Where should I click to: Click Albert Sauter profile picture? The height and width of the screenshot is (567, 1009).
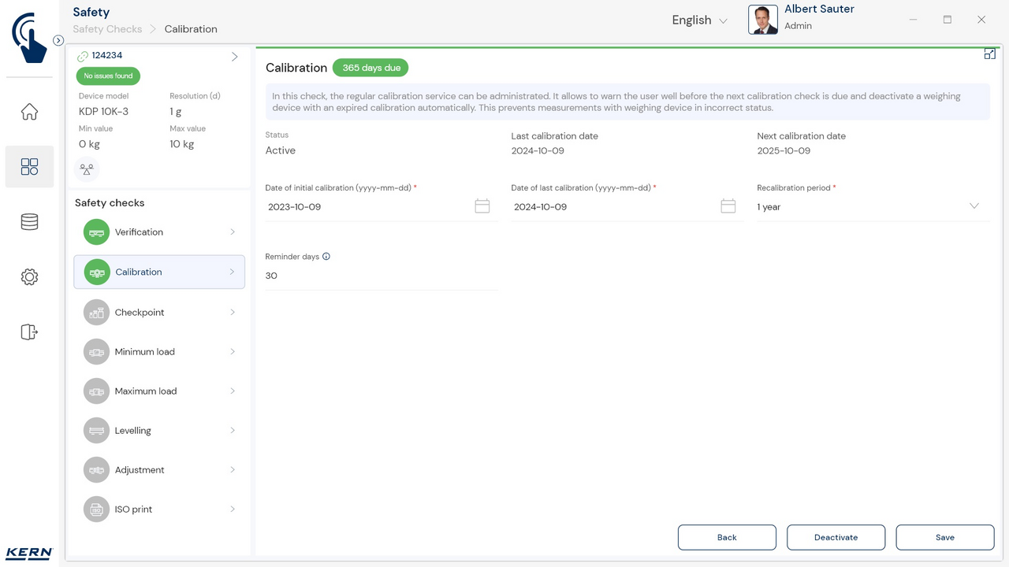point(762,20)
